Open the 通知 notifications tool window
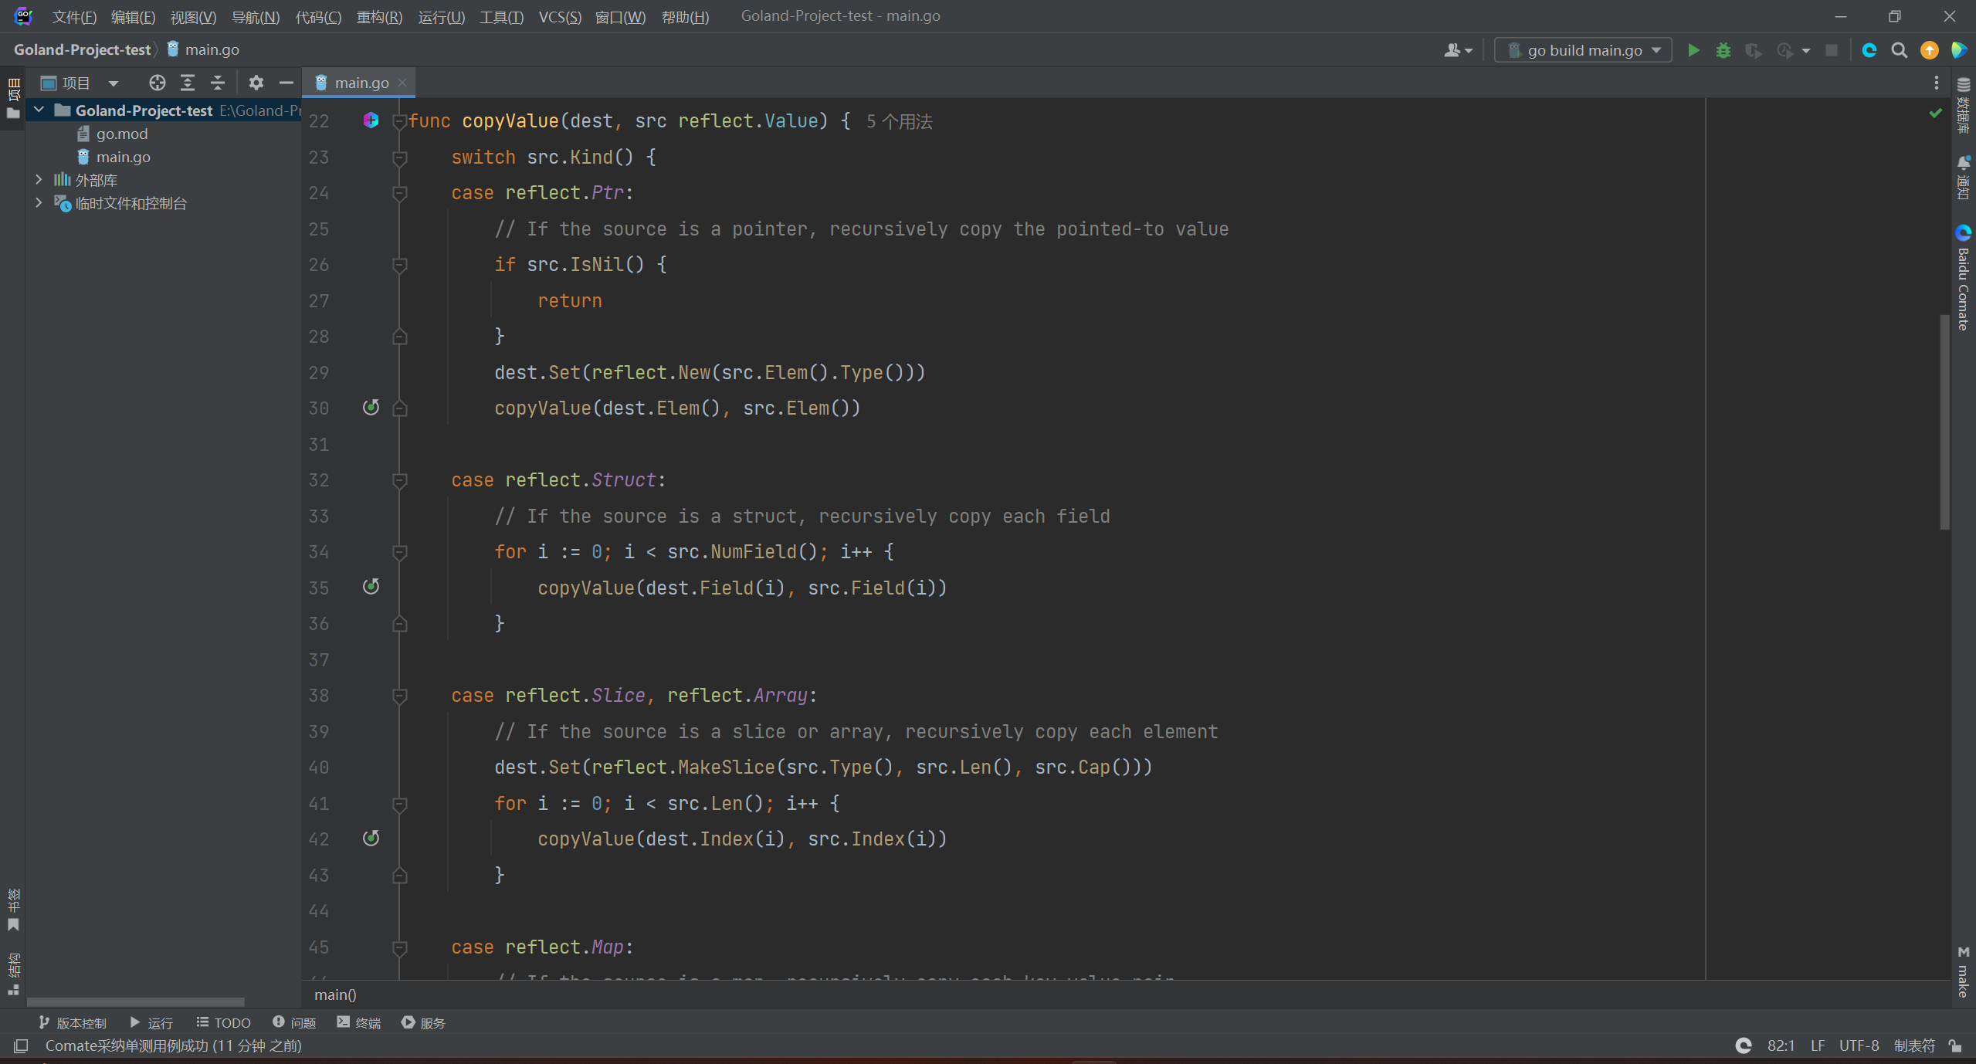The width and height of the screenshot is (1976, 1064). (x=1964, y=177)
